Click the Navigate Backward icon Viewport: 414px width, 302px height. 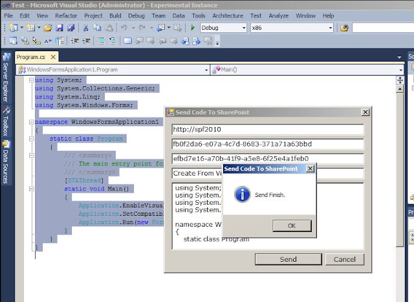tap(161, 27)
